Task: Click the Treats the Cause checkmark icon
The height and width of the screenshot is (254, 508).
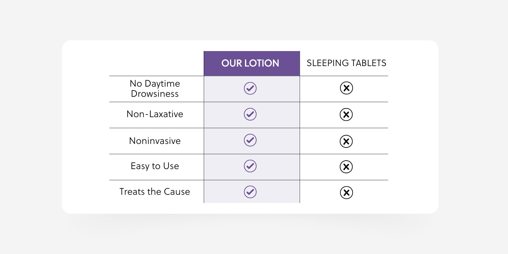Action: pos(250,192)
